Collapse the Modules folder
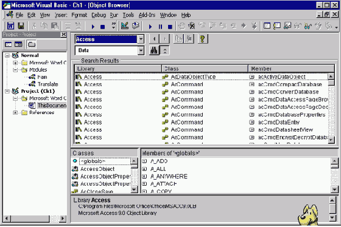Image resolution: width=341 pixels, height=227 pixels. point(15,70)
